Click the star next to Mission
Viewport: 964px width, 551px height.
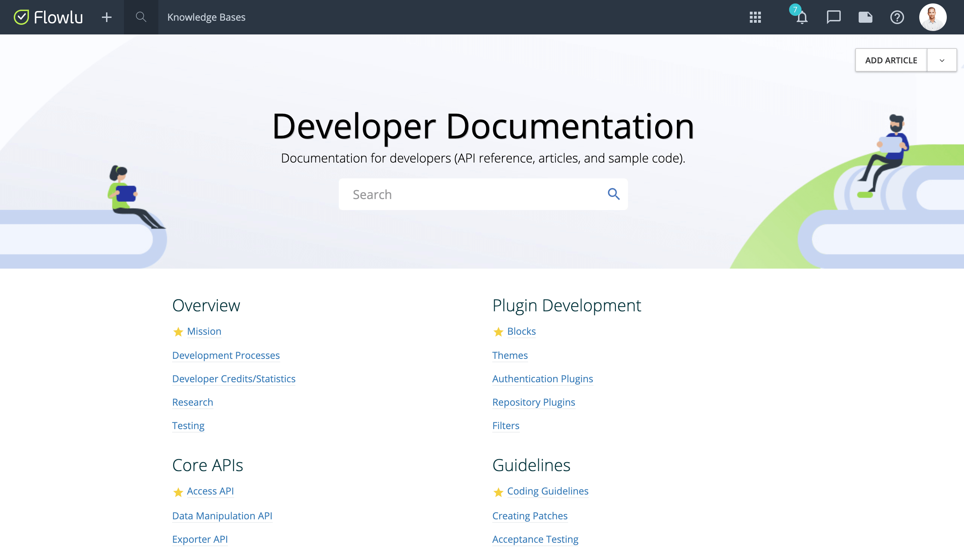178,332
